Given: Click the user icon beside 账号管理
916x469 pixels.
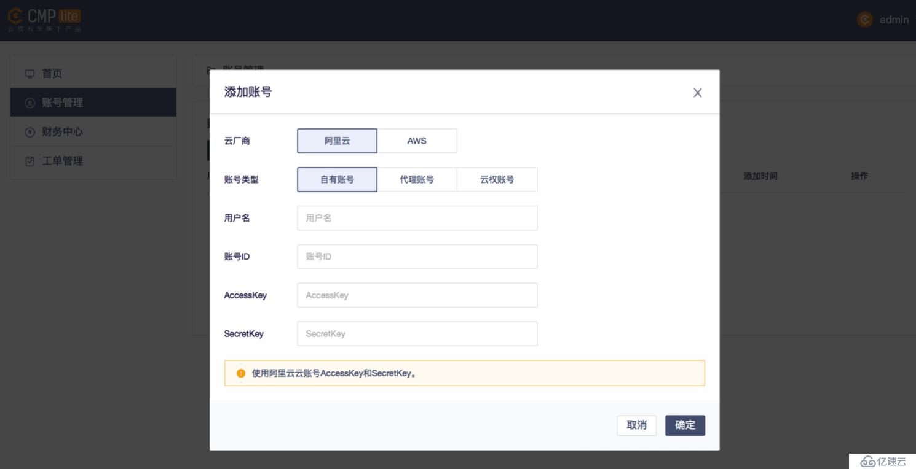Looking at the screenshot, I should [x=30, y=103].
